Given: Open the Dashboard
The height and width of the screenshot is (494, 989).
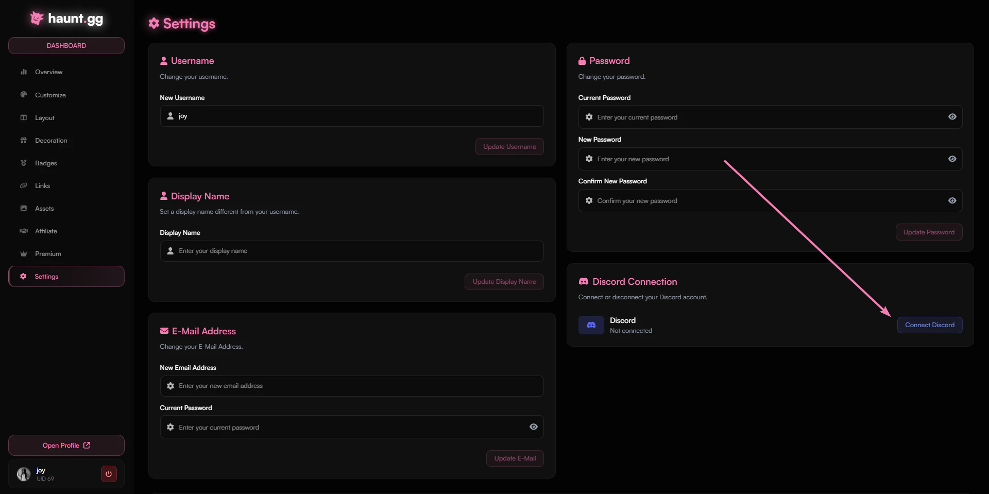Looking at the screenshot, I should point(65,45).
